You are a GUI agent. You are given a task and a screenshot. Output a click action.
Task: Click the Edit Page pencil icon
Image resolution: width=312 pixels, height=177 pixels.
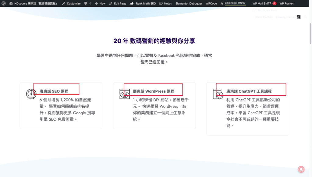coord(111,3)
